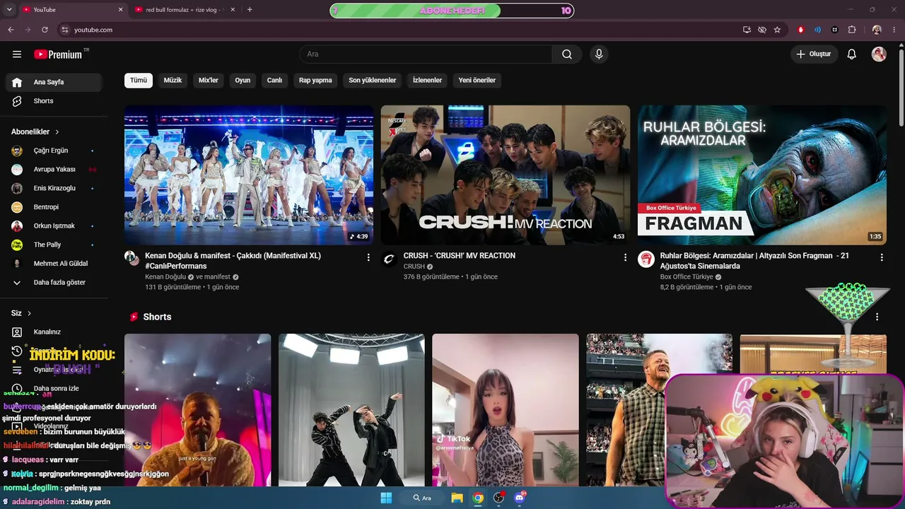Switch to the red bull formulaz tab

click(183, 10)
